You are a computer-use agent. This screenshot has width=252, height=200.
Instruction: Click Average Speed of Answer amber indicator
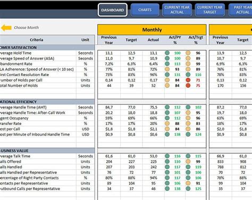(x=188, y=59)
